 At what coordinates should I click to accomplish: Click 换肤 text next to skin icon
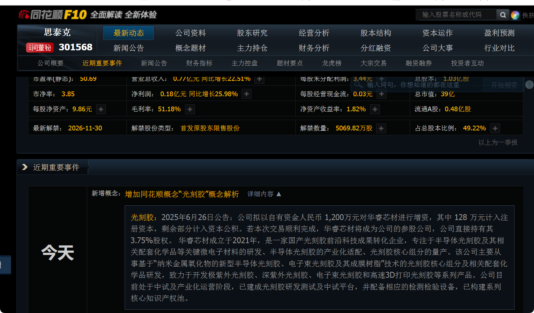click(528, 15)
